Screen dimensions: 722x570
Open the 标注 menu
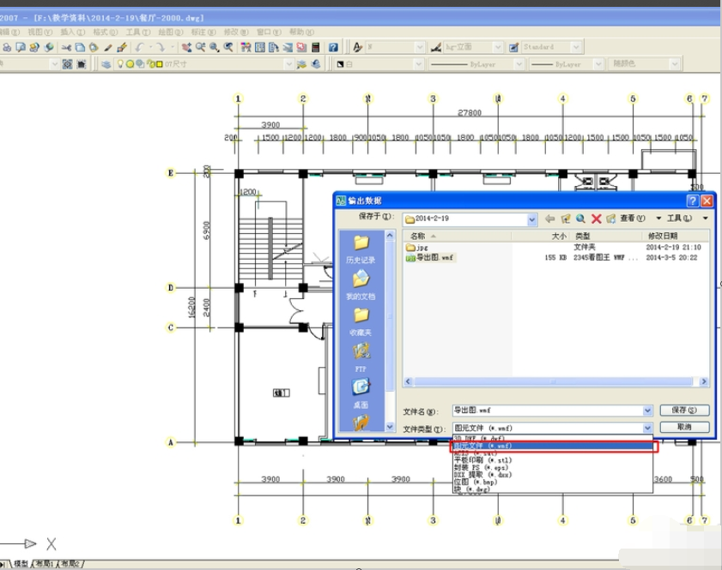click(203, 33)
